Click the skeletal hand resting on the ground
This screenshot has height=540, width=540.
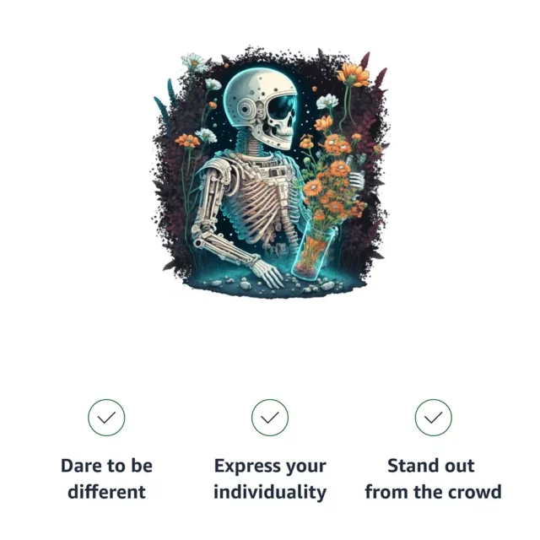[x=268, y=272]
